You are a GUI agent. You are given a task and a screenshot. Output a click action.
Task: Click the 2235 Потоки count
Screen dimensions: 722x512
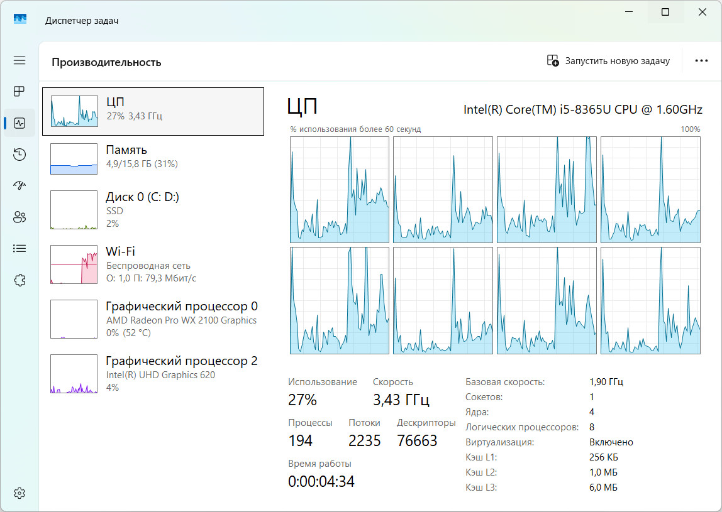pyautogui.click(x=364, y=441)
